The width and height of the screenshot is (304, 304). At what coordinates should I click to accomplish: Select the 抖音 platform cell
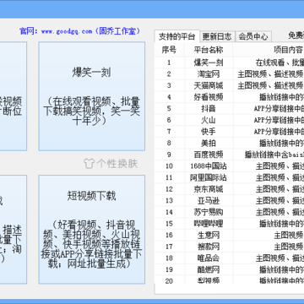[x=209, y=109]
